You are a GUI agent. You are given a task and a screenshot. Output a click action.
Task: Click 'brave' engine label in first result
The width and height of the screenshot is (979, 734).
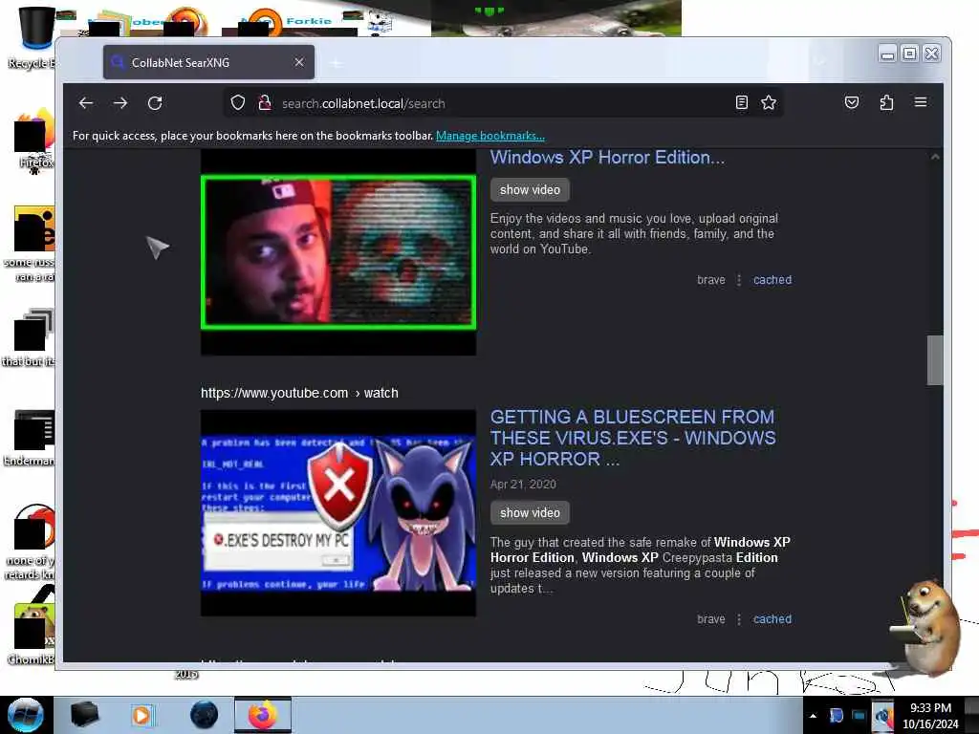(x=711, y=280)
